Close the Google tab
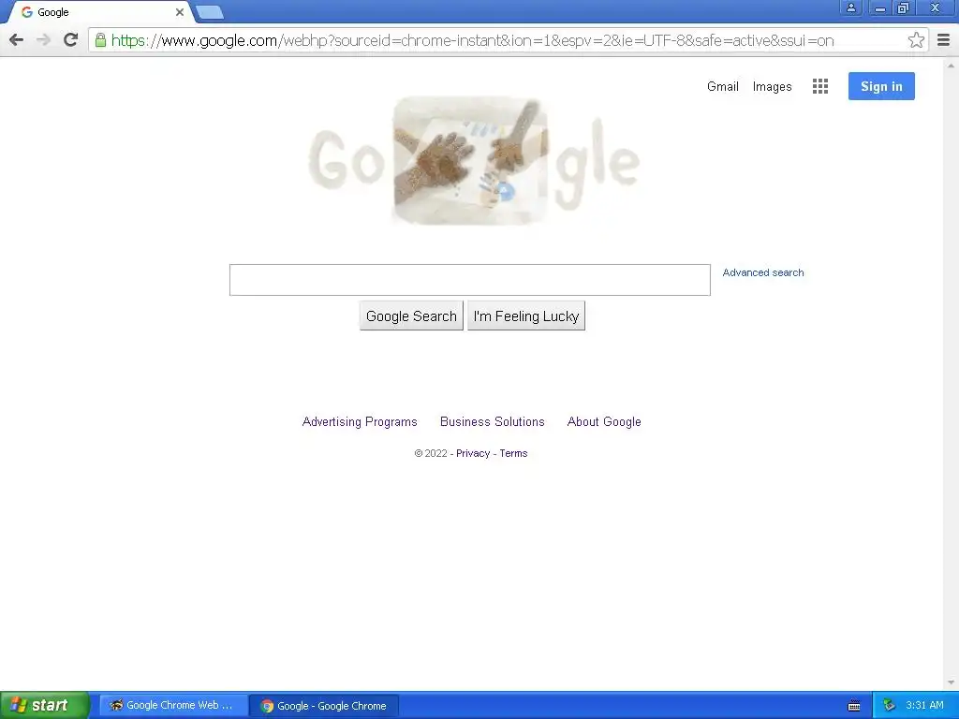Screen dimensions: 959x719 tap(179, 12)
